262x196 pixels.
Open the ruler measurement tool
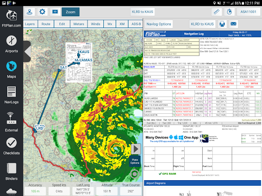pyautogui.click(x=216, y=12)
